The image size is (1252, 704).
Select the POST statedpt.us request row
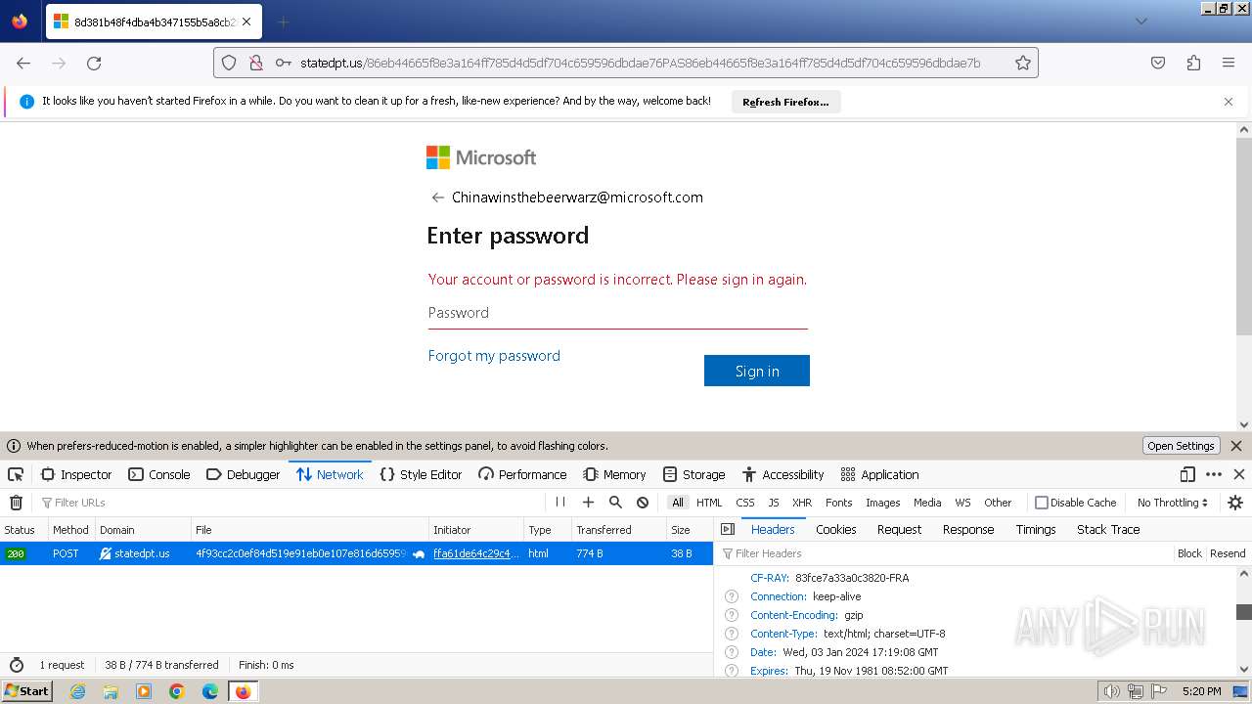coord(356,553)
